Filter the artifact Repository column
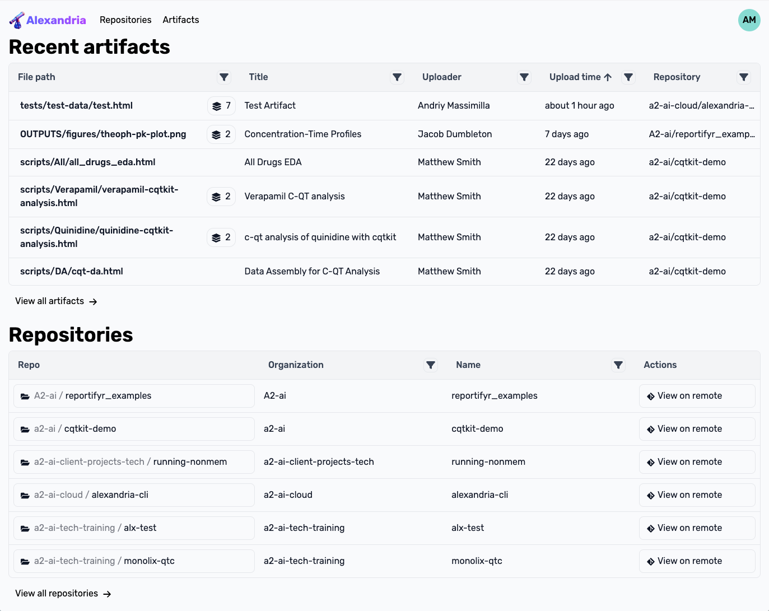Viewport: 769px width, 611px height. [x=744, y=77]
